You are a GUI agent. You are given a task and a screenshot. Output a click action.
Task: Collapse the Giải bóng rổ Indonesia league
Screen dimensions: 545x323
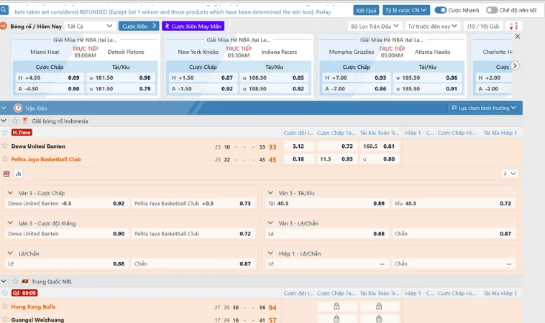(x=5, y=121)
